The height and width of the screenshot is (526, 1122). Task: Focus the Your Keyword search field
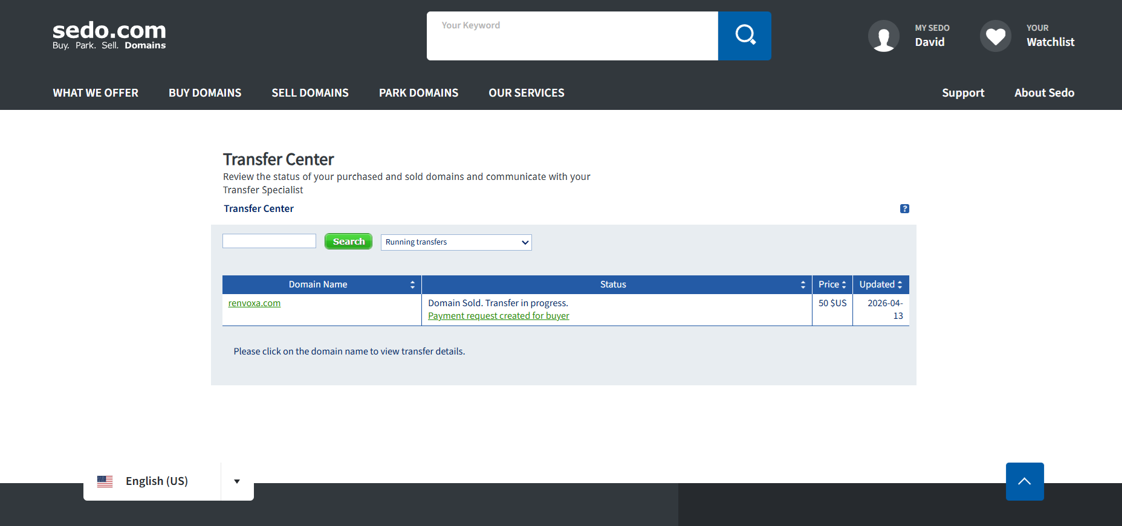[572, 36]
